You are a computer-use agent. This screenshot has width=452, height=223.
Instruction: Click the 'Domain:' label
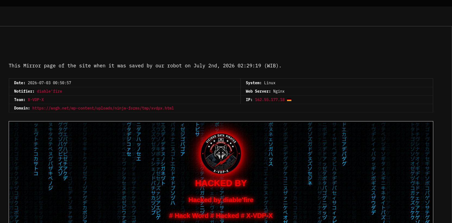point(22,108)
